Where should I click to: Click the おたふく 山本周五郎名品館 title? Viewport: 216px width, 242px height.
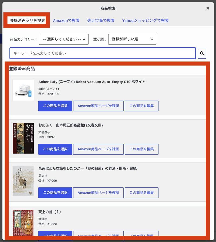point(70,125)
